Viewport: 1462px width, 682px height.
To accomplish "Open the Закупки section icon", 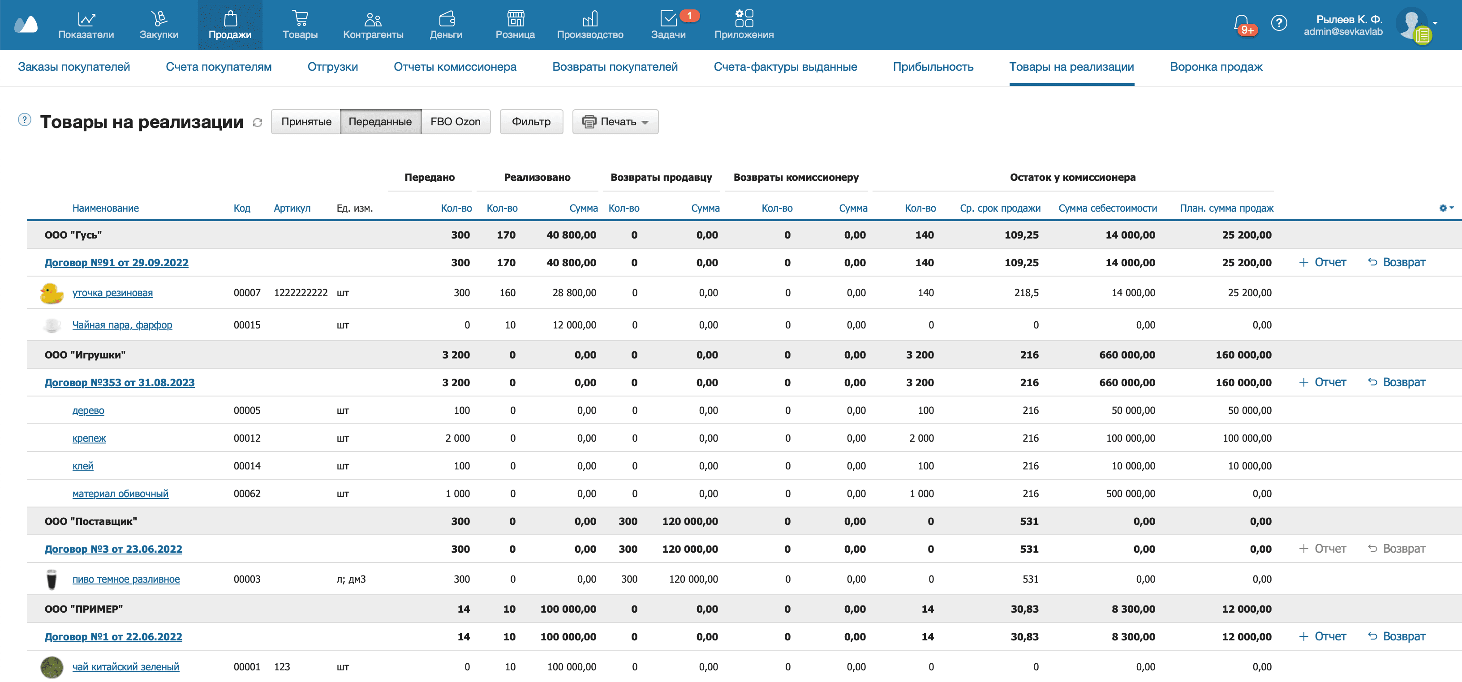I will [159, 19].
